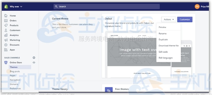The width and height of the screenshot is (212, 95).
Task: Choose Download theme file option
Action: click(169, 46)
